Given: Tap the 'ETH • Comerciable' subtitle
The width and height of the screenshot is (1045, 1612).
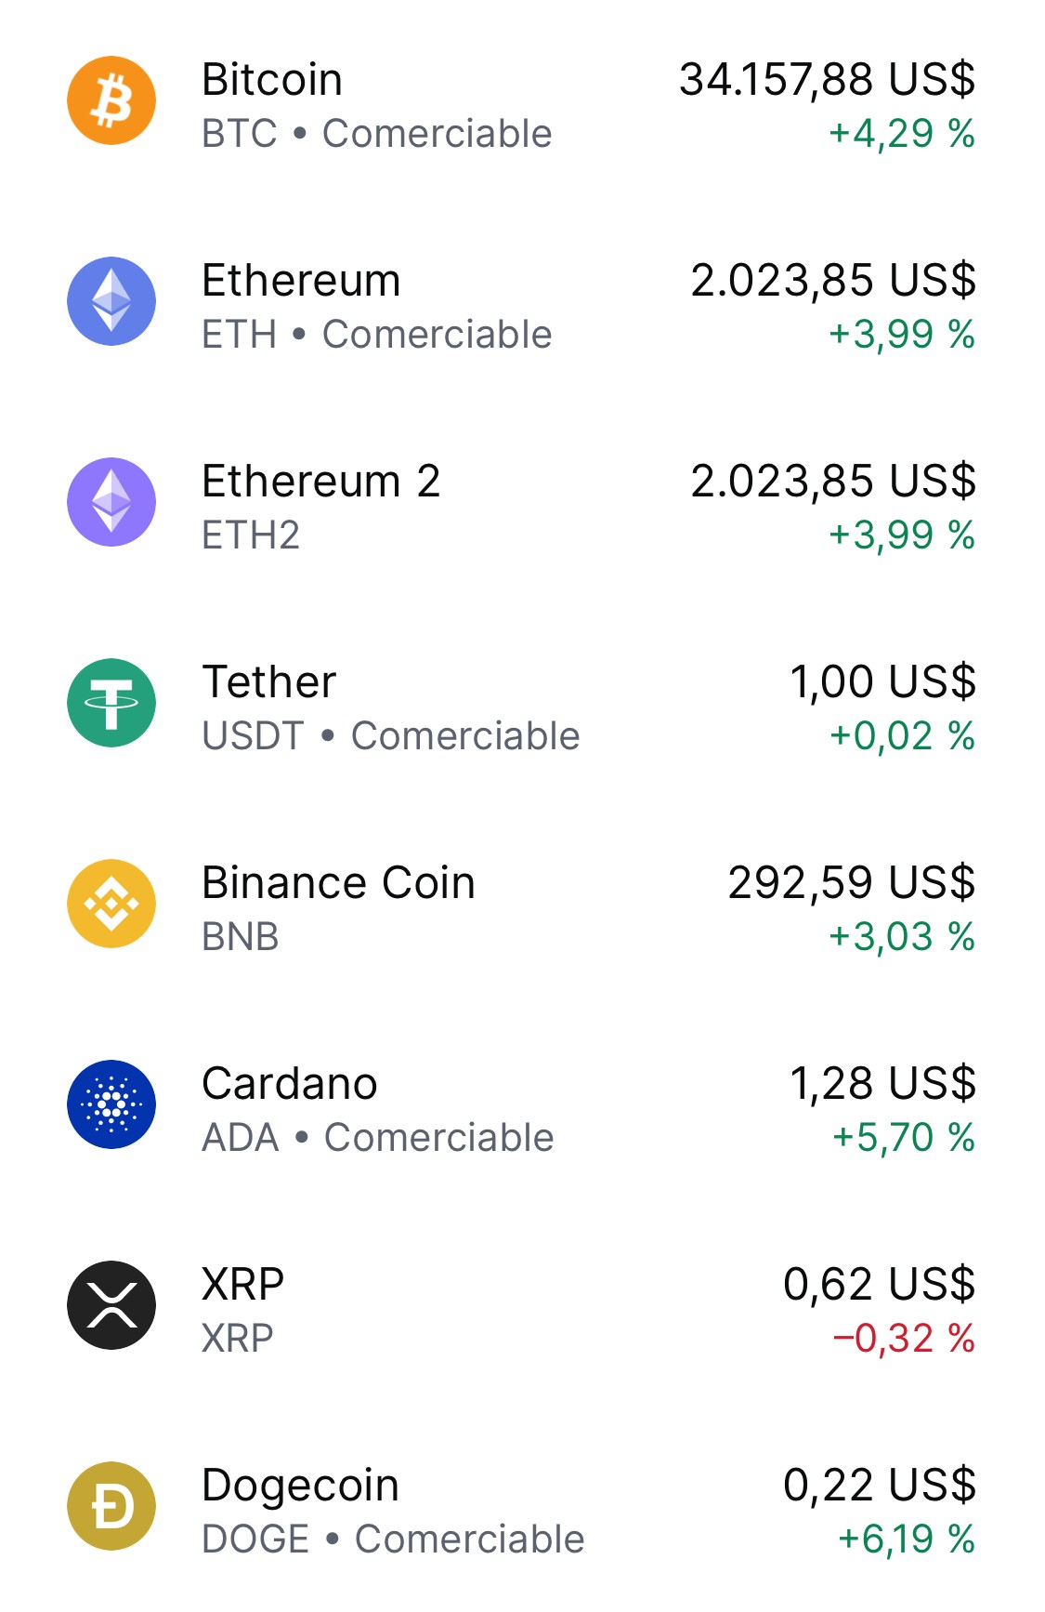Looking at the screenshot, I should (x=377, y=334).
